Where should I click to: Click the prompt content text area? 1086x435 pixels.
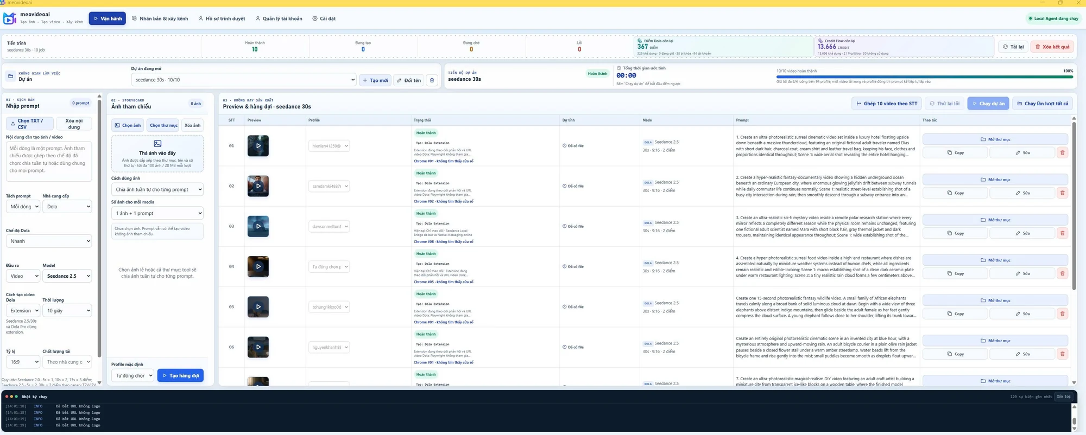[x=49, y=162]
